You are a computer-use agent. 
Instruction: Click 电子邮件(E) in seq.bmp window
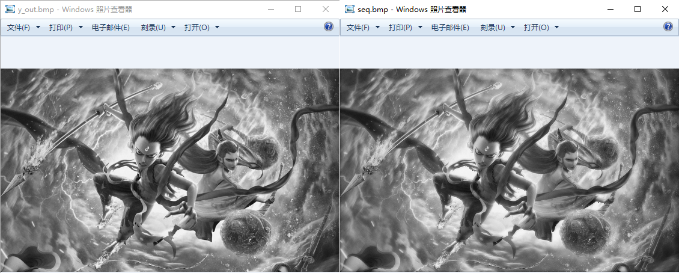click(450, 27)
